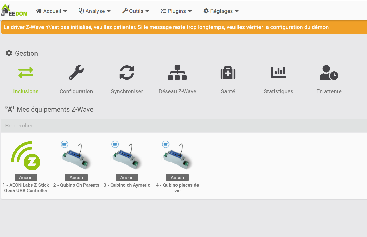Click the antenna icon beside Mes équipements Z-Wave
Image resolution: width=367 pixels, height=237 pixels.
[x=10, y=109]
